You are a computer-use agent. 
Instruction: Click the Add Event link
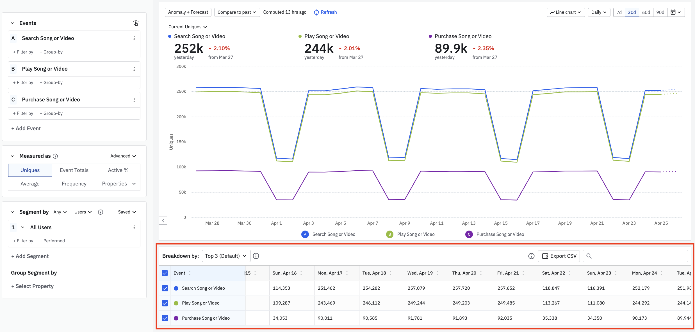[x=26, y=128]
